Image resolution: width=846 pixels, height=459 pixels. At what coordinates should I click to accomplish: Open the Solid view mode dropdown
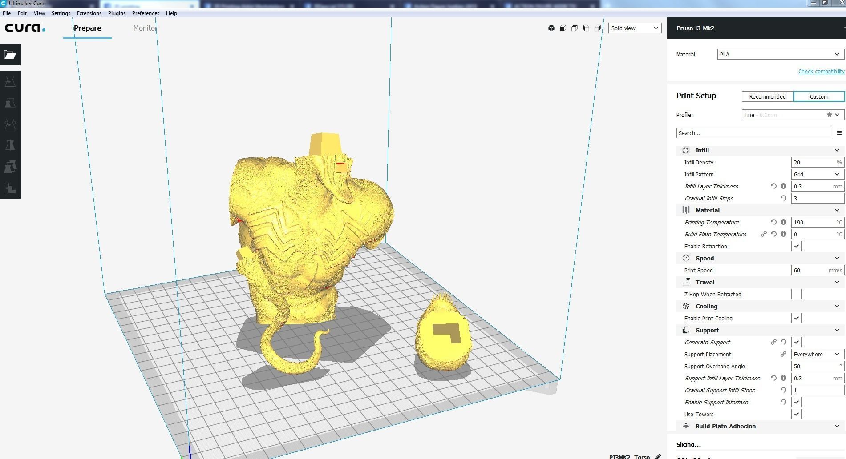[635, 28]
